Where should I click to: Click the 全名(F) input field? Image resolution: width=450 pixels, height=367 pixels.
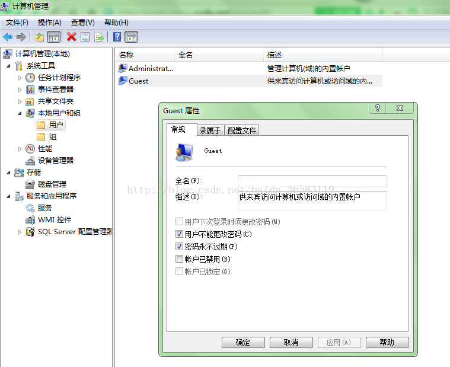312,181
